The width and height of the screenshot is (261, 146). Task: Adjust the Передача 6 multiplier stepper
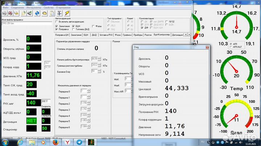[88, 127]
